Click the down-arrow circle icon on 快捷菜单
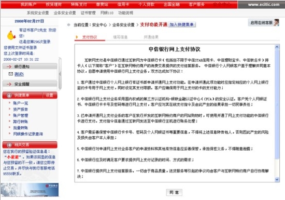Viewport: 285px width, 200px height. click(9, 95)
